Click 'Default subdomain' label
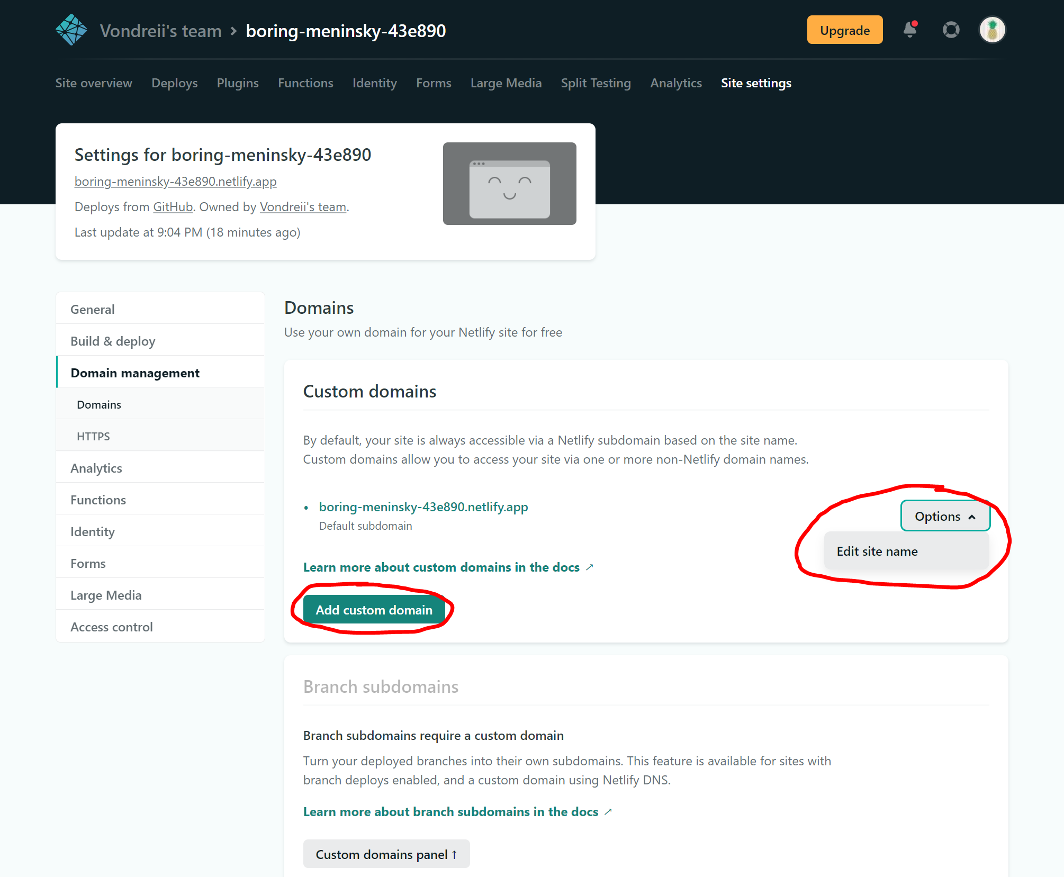The image size is (1064, 877). [365, 526]
